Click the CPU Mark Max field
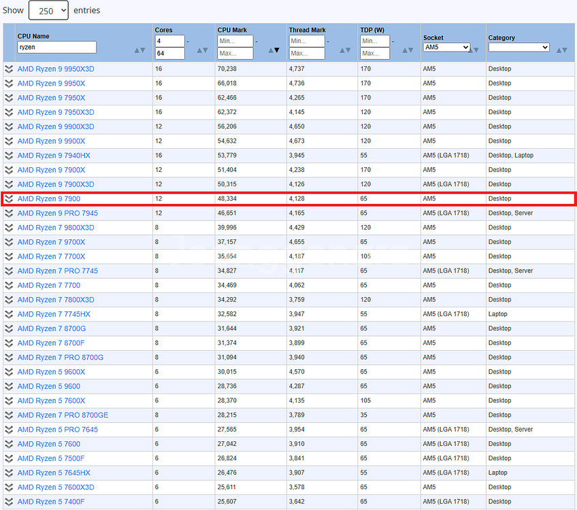Screen dimensions: 577x510 [235, 53]
